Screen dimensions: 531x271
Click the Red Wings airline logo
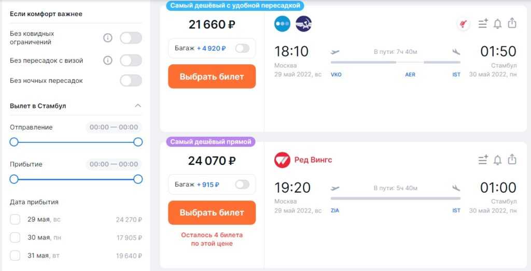tap(282, 160)
